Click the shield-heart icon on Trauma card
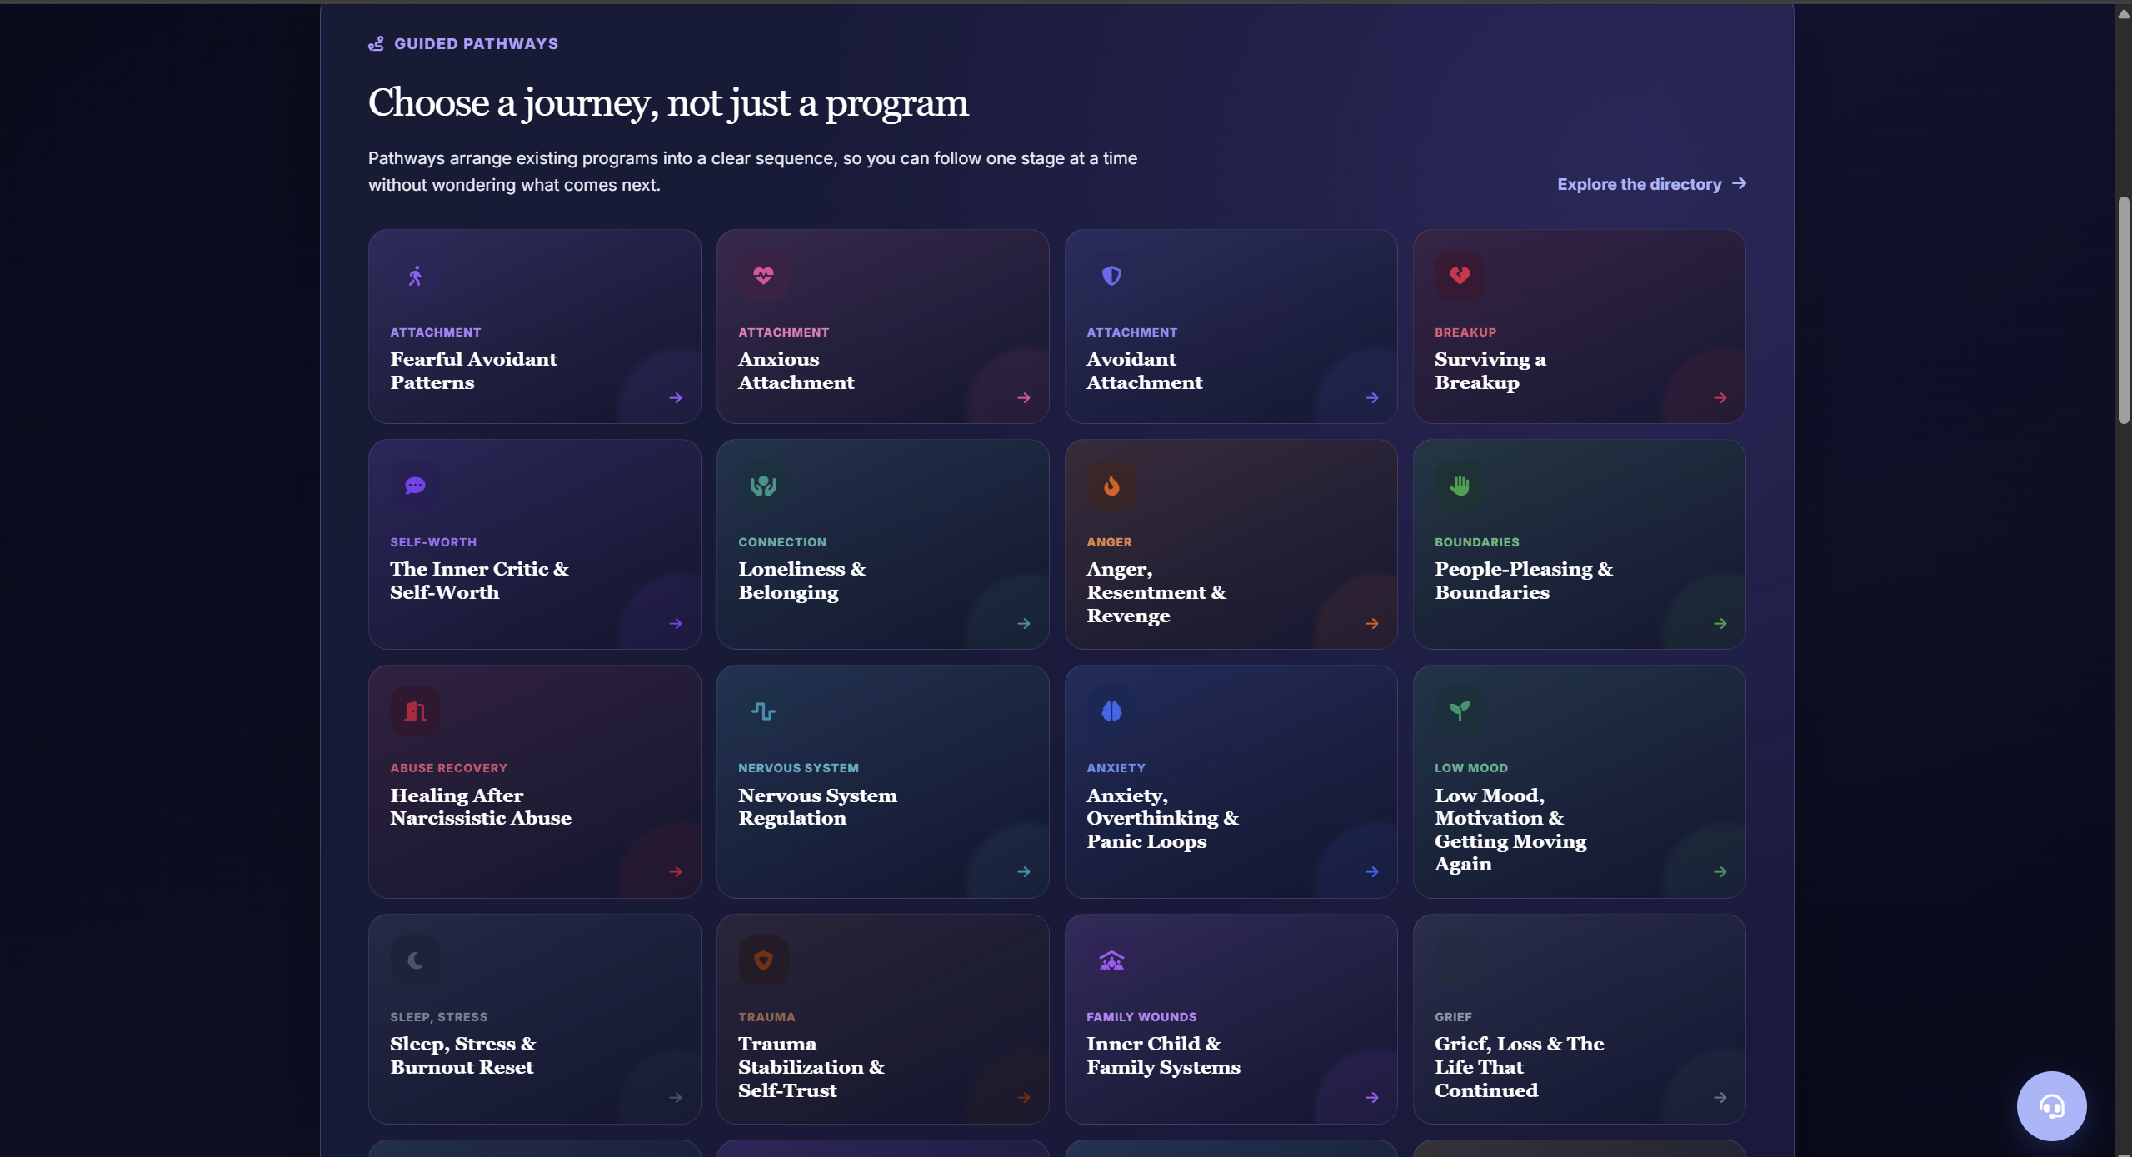The width and height of the screenshot is (2132, 1157). click(x=763, y=960)
